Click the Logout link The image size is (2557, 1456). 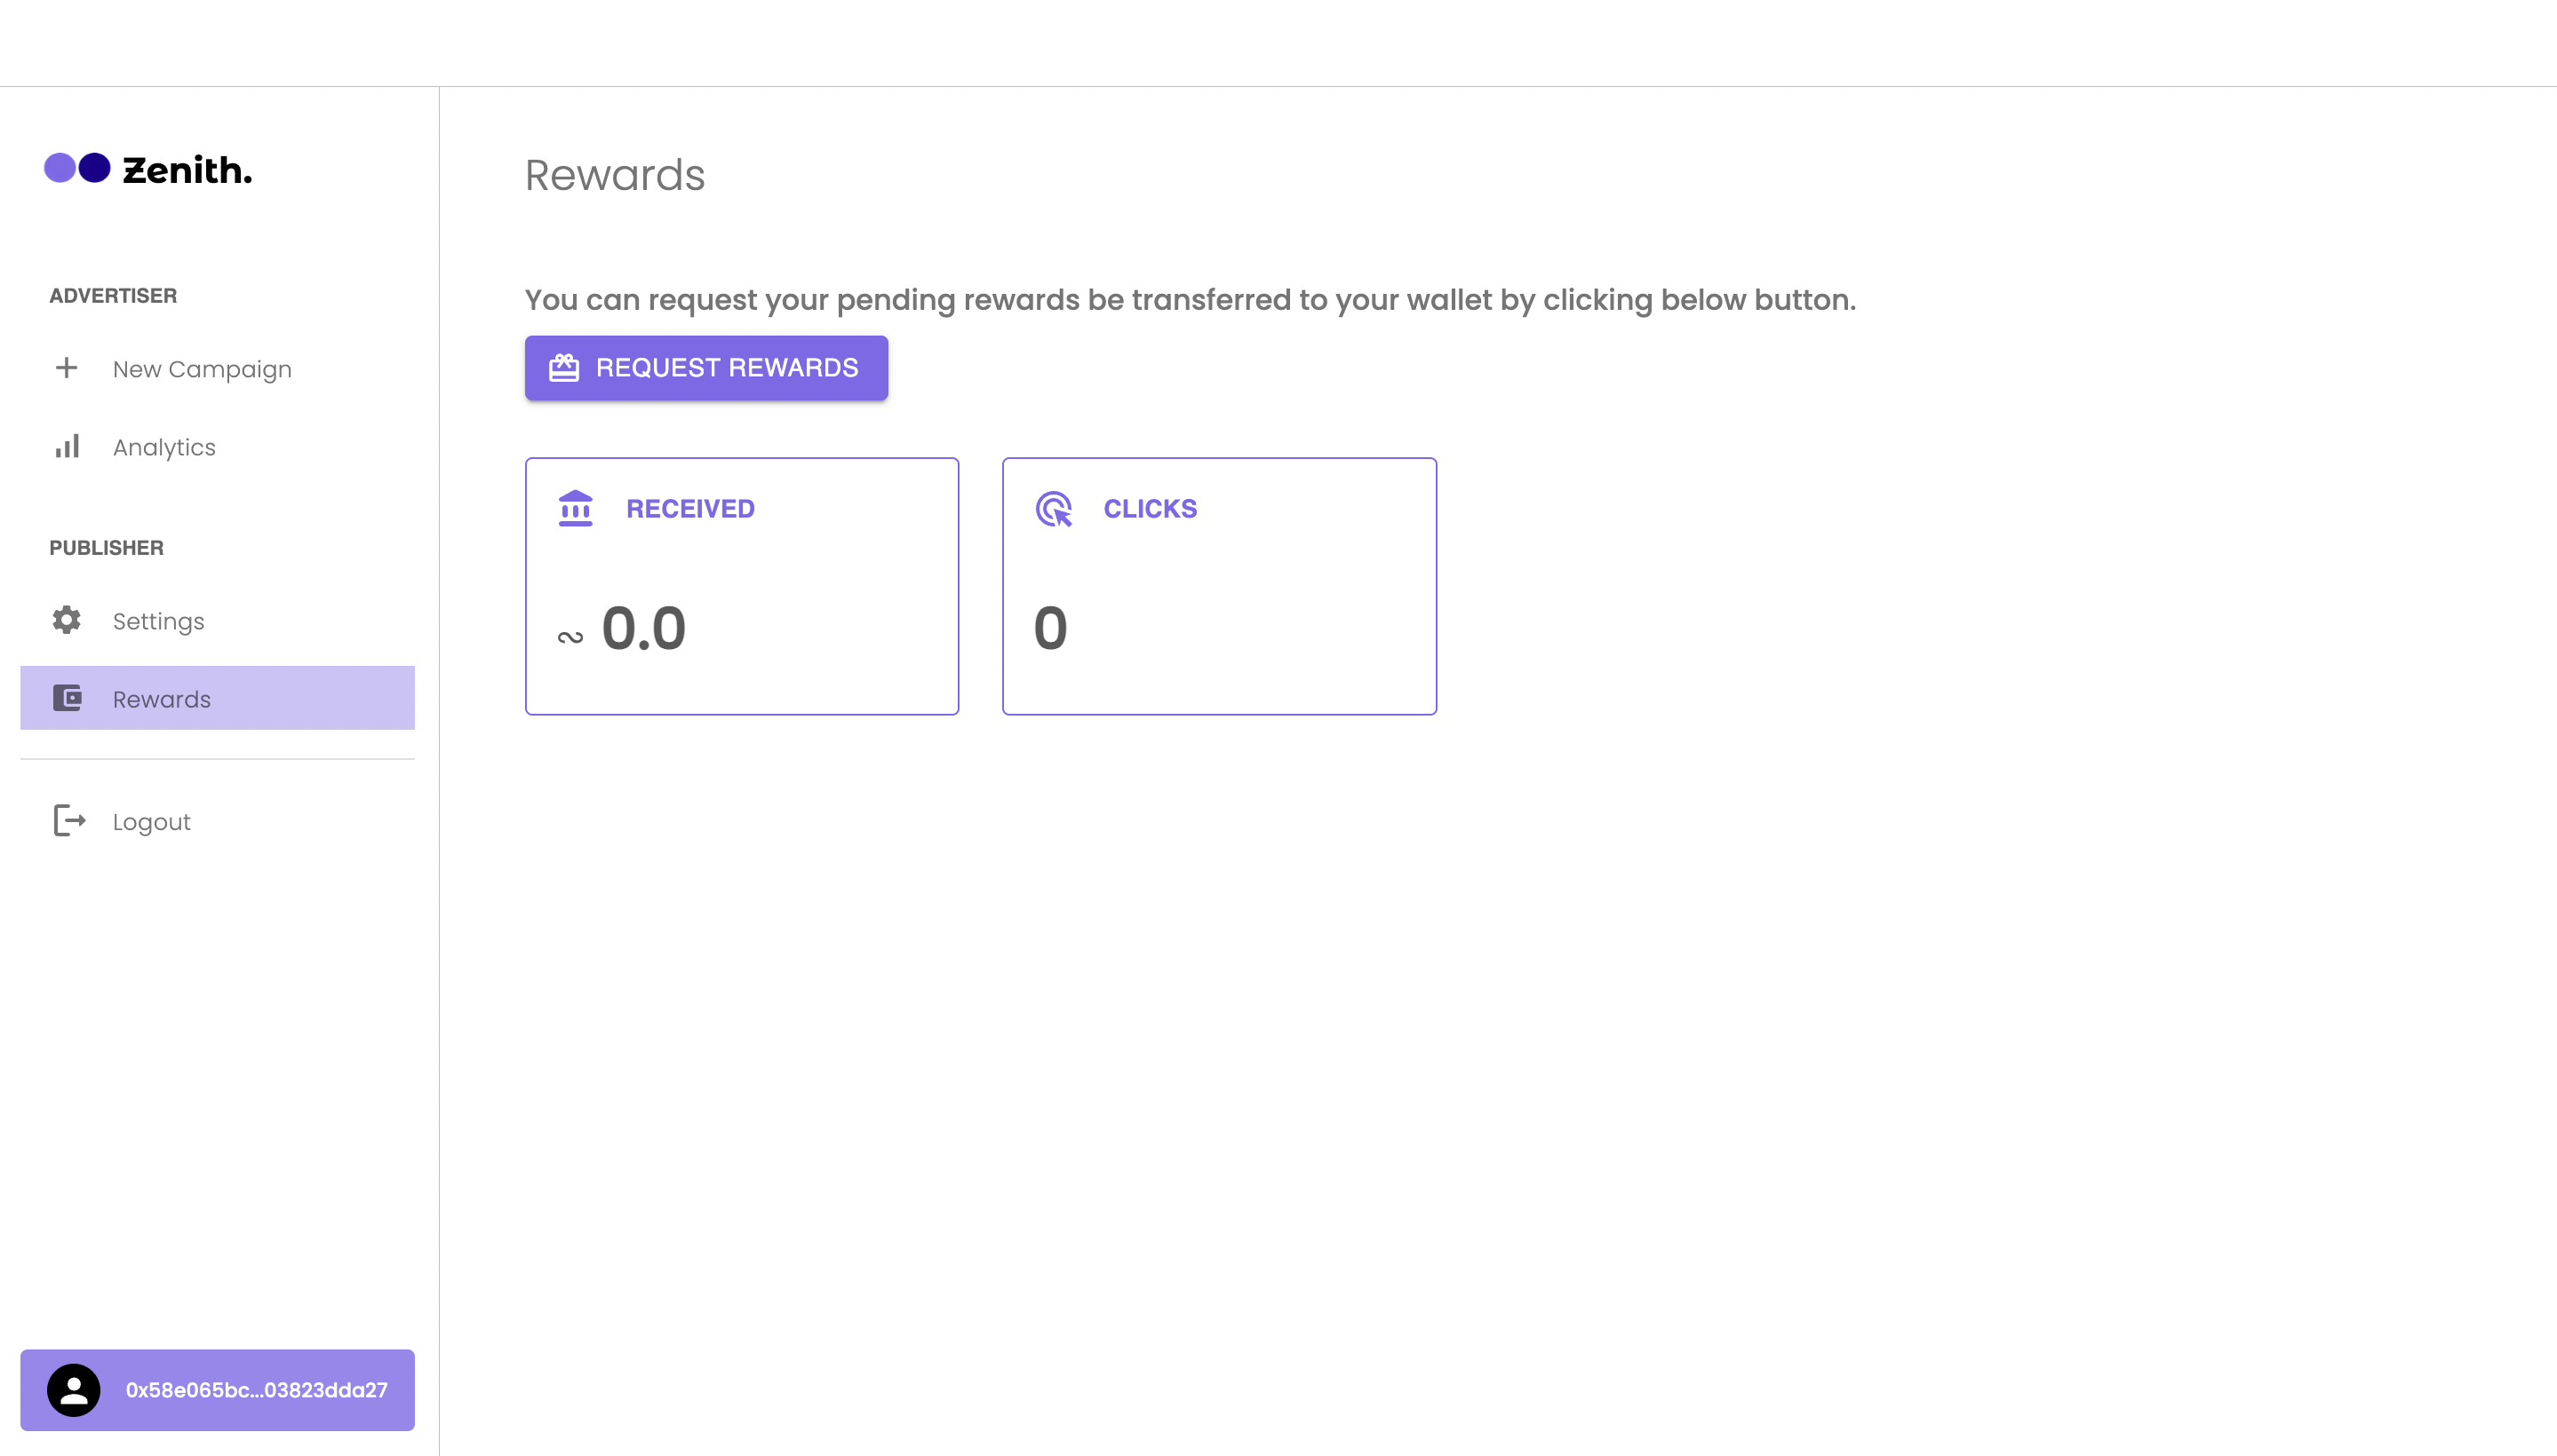tap(151, 822)
